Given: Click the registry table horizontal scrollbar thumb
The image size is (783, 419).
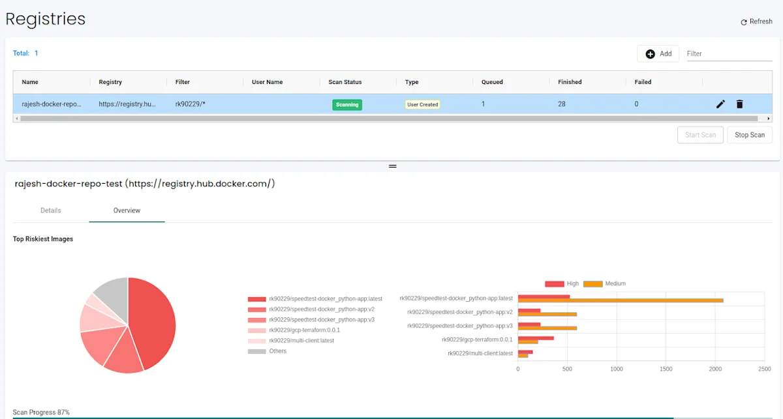Looking at the screenshot, I should [389, 119].
